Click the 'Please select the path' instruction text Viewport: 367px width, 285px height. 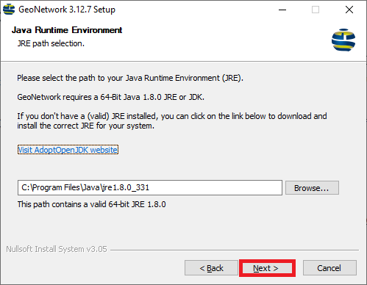point(130,78)
